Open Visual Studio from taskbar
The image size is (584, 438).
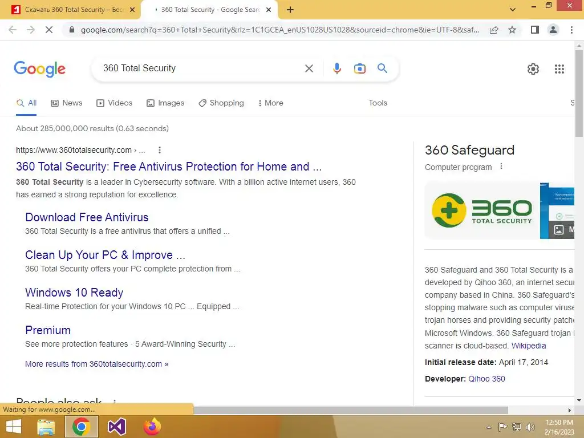[x=116, y=427]
